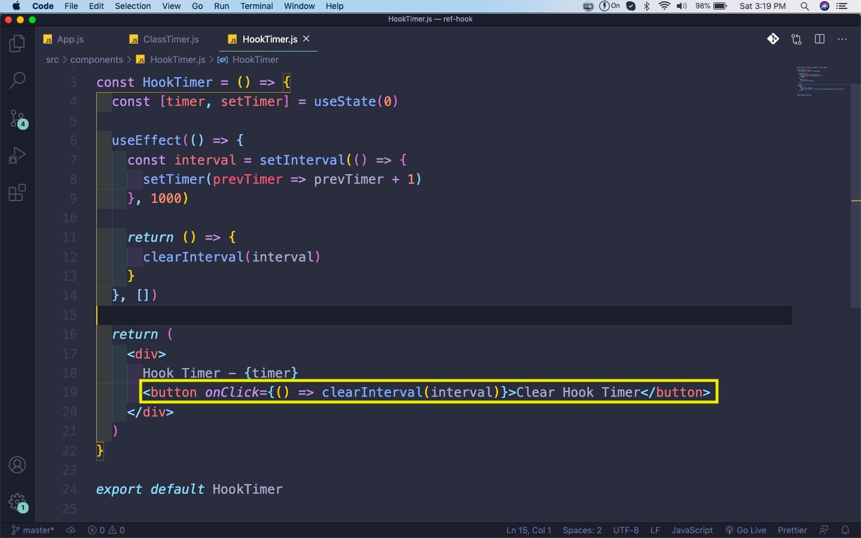Click the master* branch in status bar
Viewport: 861px width, 538px height.
pyautogui.click(x=33, y=530)
